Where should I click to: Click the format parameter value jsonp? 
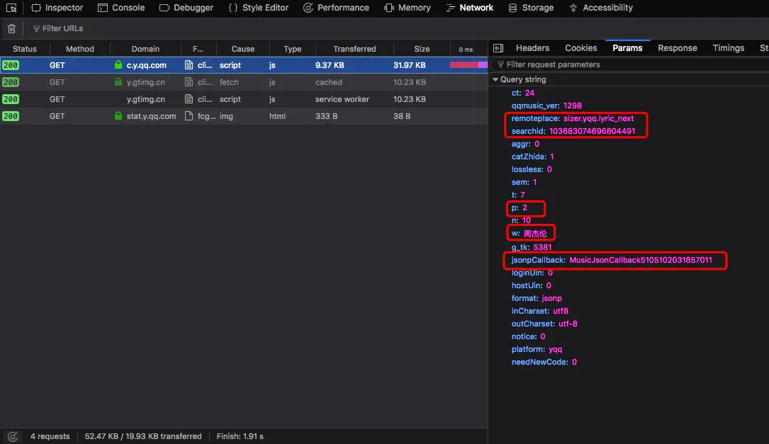[x=551, y=298]
